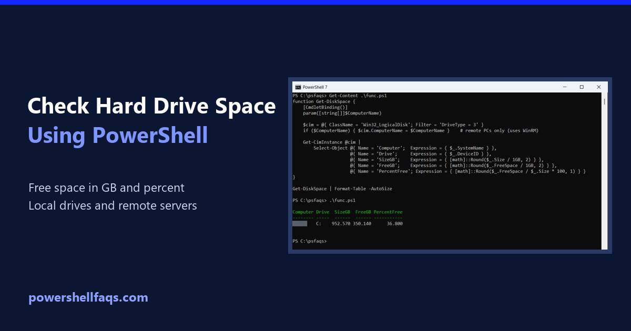The height and width of the screenshot is (331, 631).
Task: Click 'Get-DiskSpace | Format-Table -AutoSize' line
Action: [x=342, y=189]
